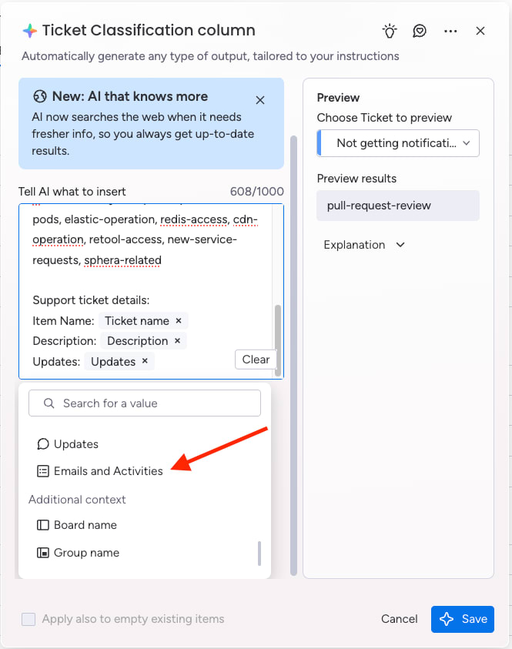
Task: Click 'Support ticket details:' line in prompt
Action: click(x=91, y=300)
